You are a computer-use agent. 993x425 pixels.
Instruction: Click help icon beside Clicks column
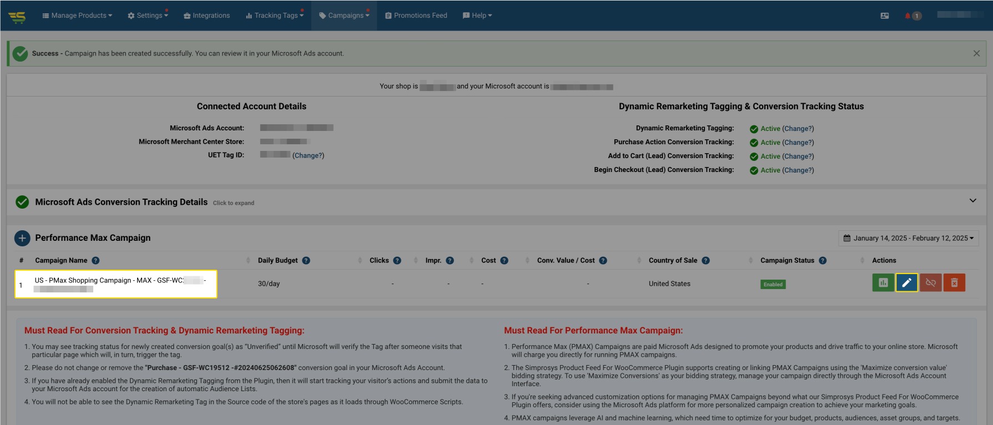[x=397, y=260]
